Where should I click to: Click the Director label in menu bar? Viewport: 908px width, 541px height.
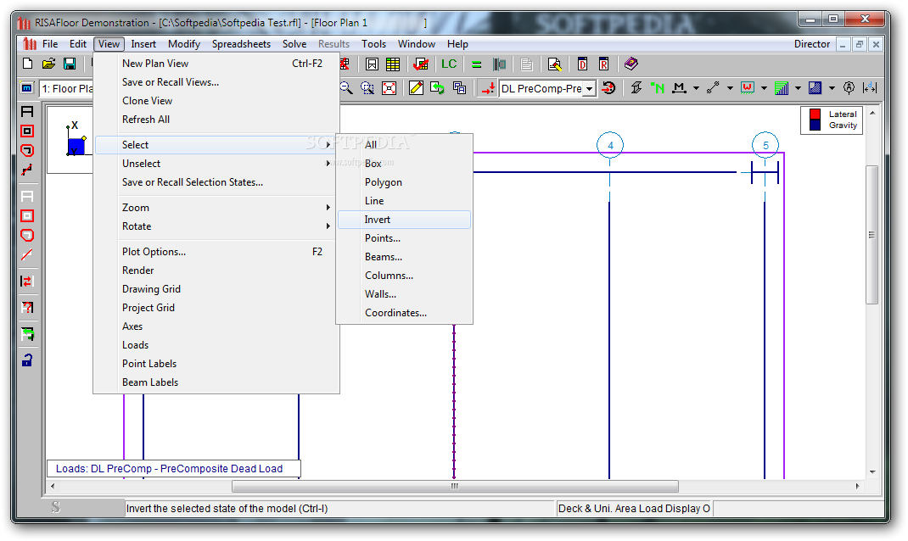tap(812, 44)
